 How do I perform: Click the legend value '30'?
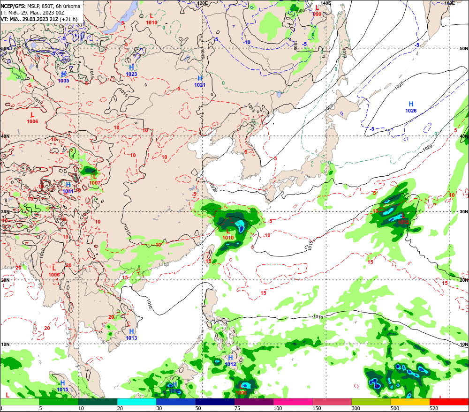[x=159, y=408]
